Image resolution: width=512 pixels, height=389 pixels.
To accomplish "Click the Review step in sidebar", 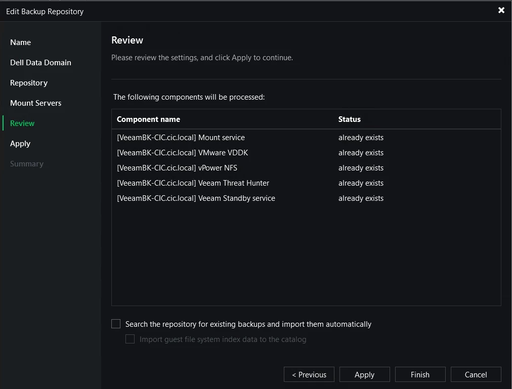I will click(22, 123).
